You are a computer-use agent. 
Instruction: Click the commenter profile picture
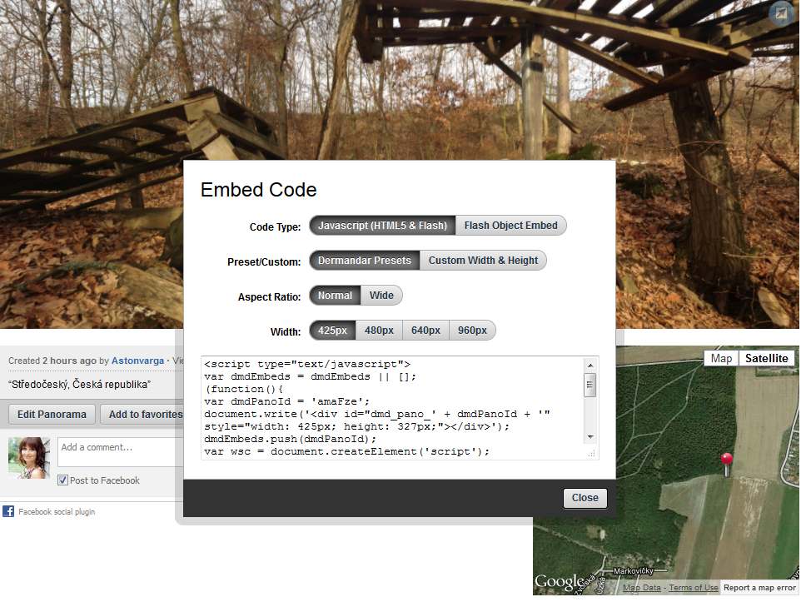[29, 457]
